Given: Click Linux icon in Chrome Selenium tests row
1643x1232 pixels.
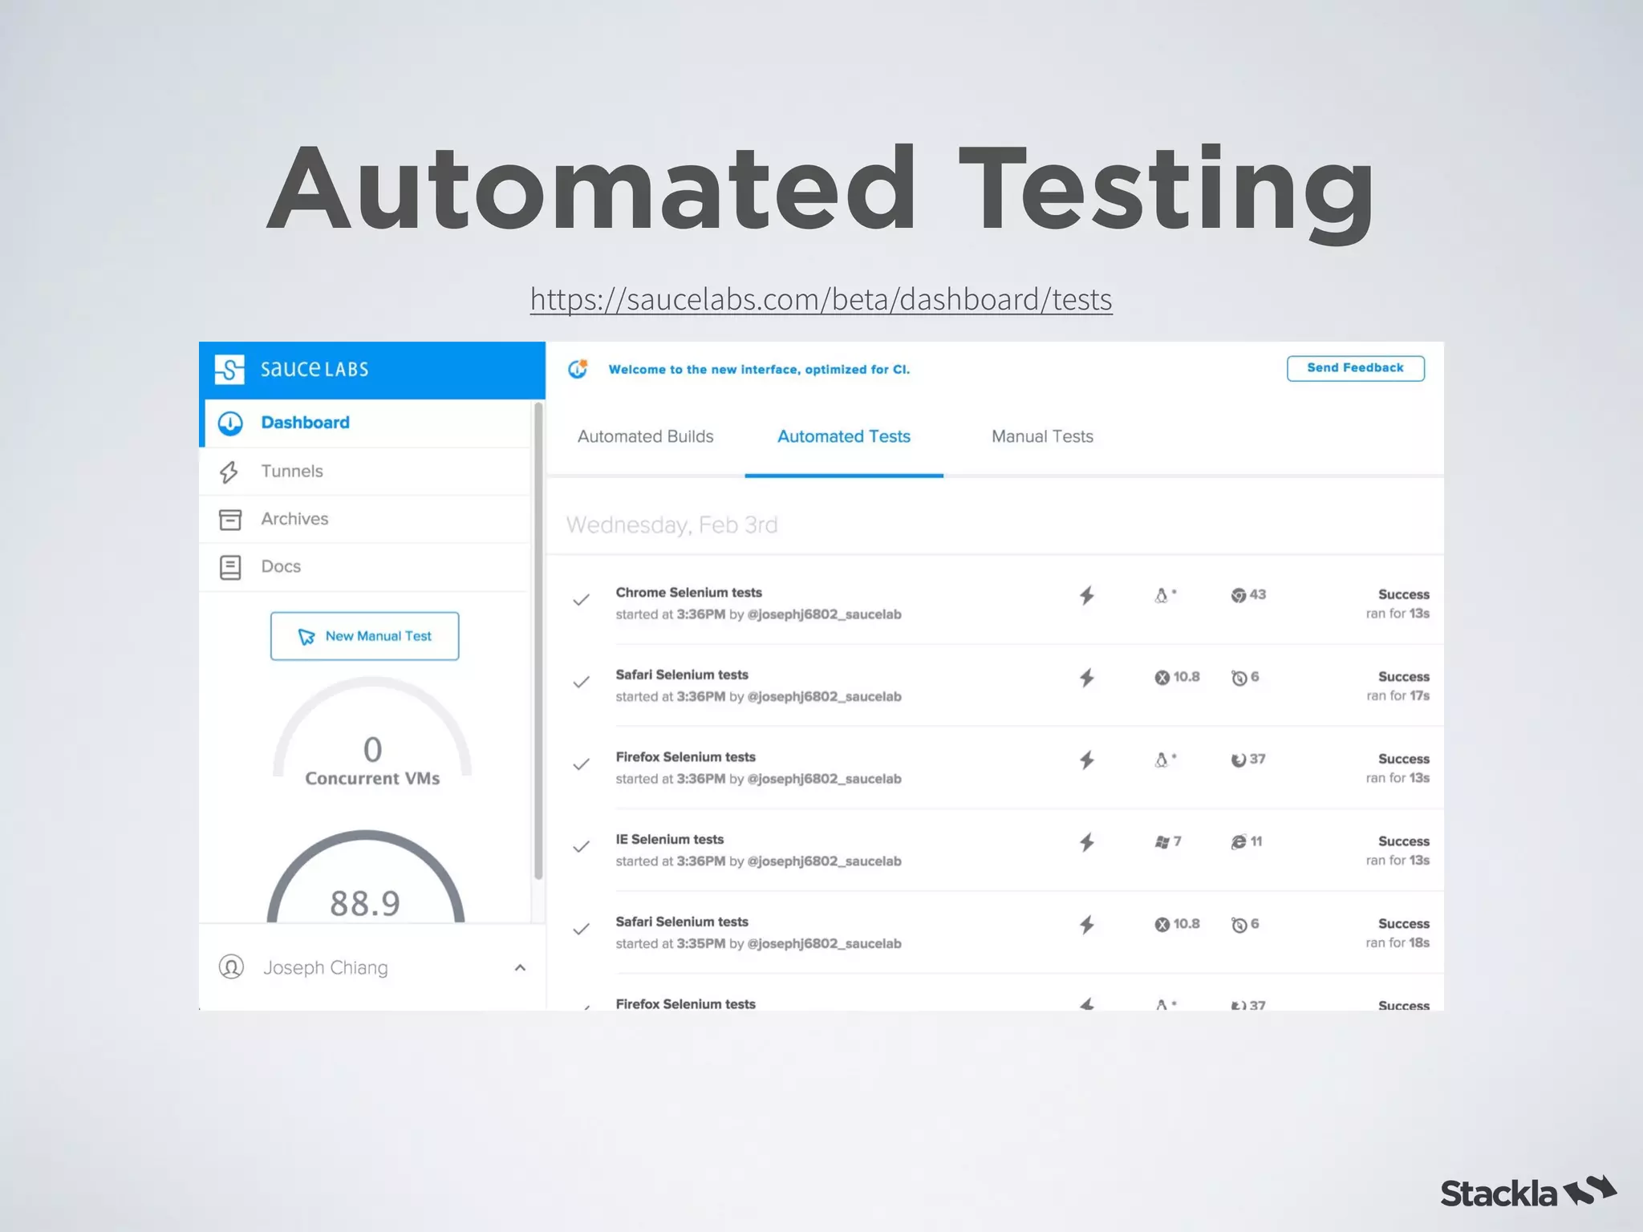Looking at the screenshot, I should [1161, 595].
